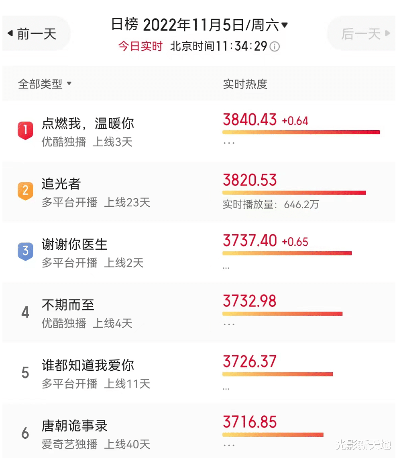Click the left arrow beside 前一天
The image size is (397, 458).
[10, 33]
